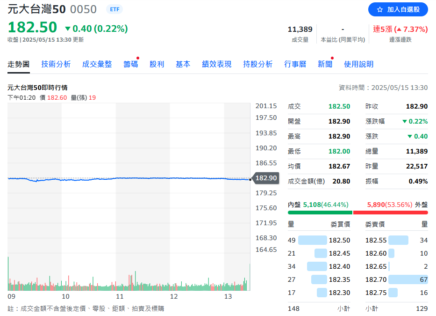Screen dimensions: 436x316
Task: View the 績效表現 tab
Action: click(x=217, y=65)
